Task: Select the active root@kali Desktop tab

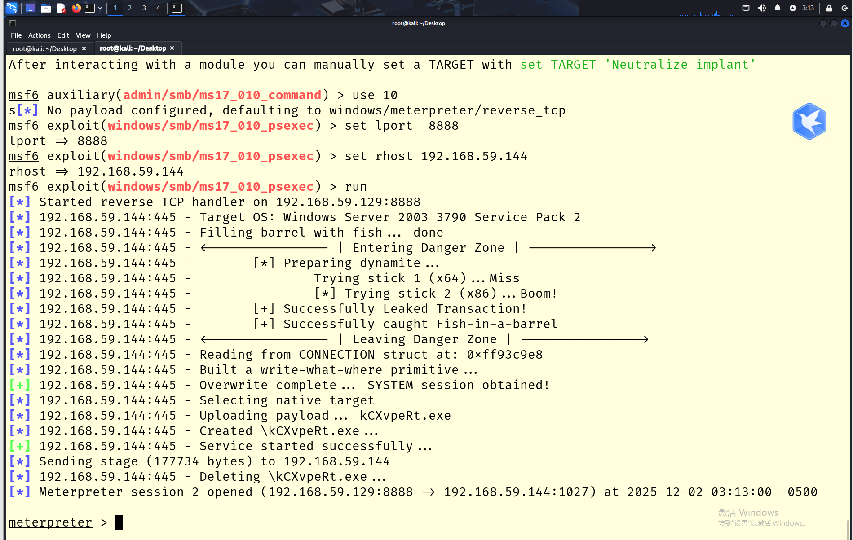Action: (133, 48)
